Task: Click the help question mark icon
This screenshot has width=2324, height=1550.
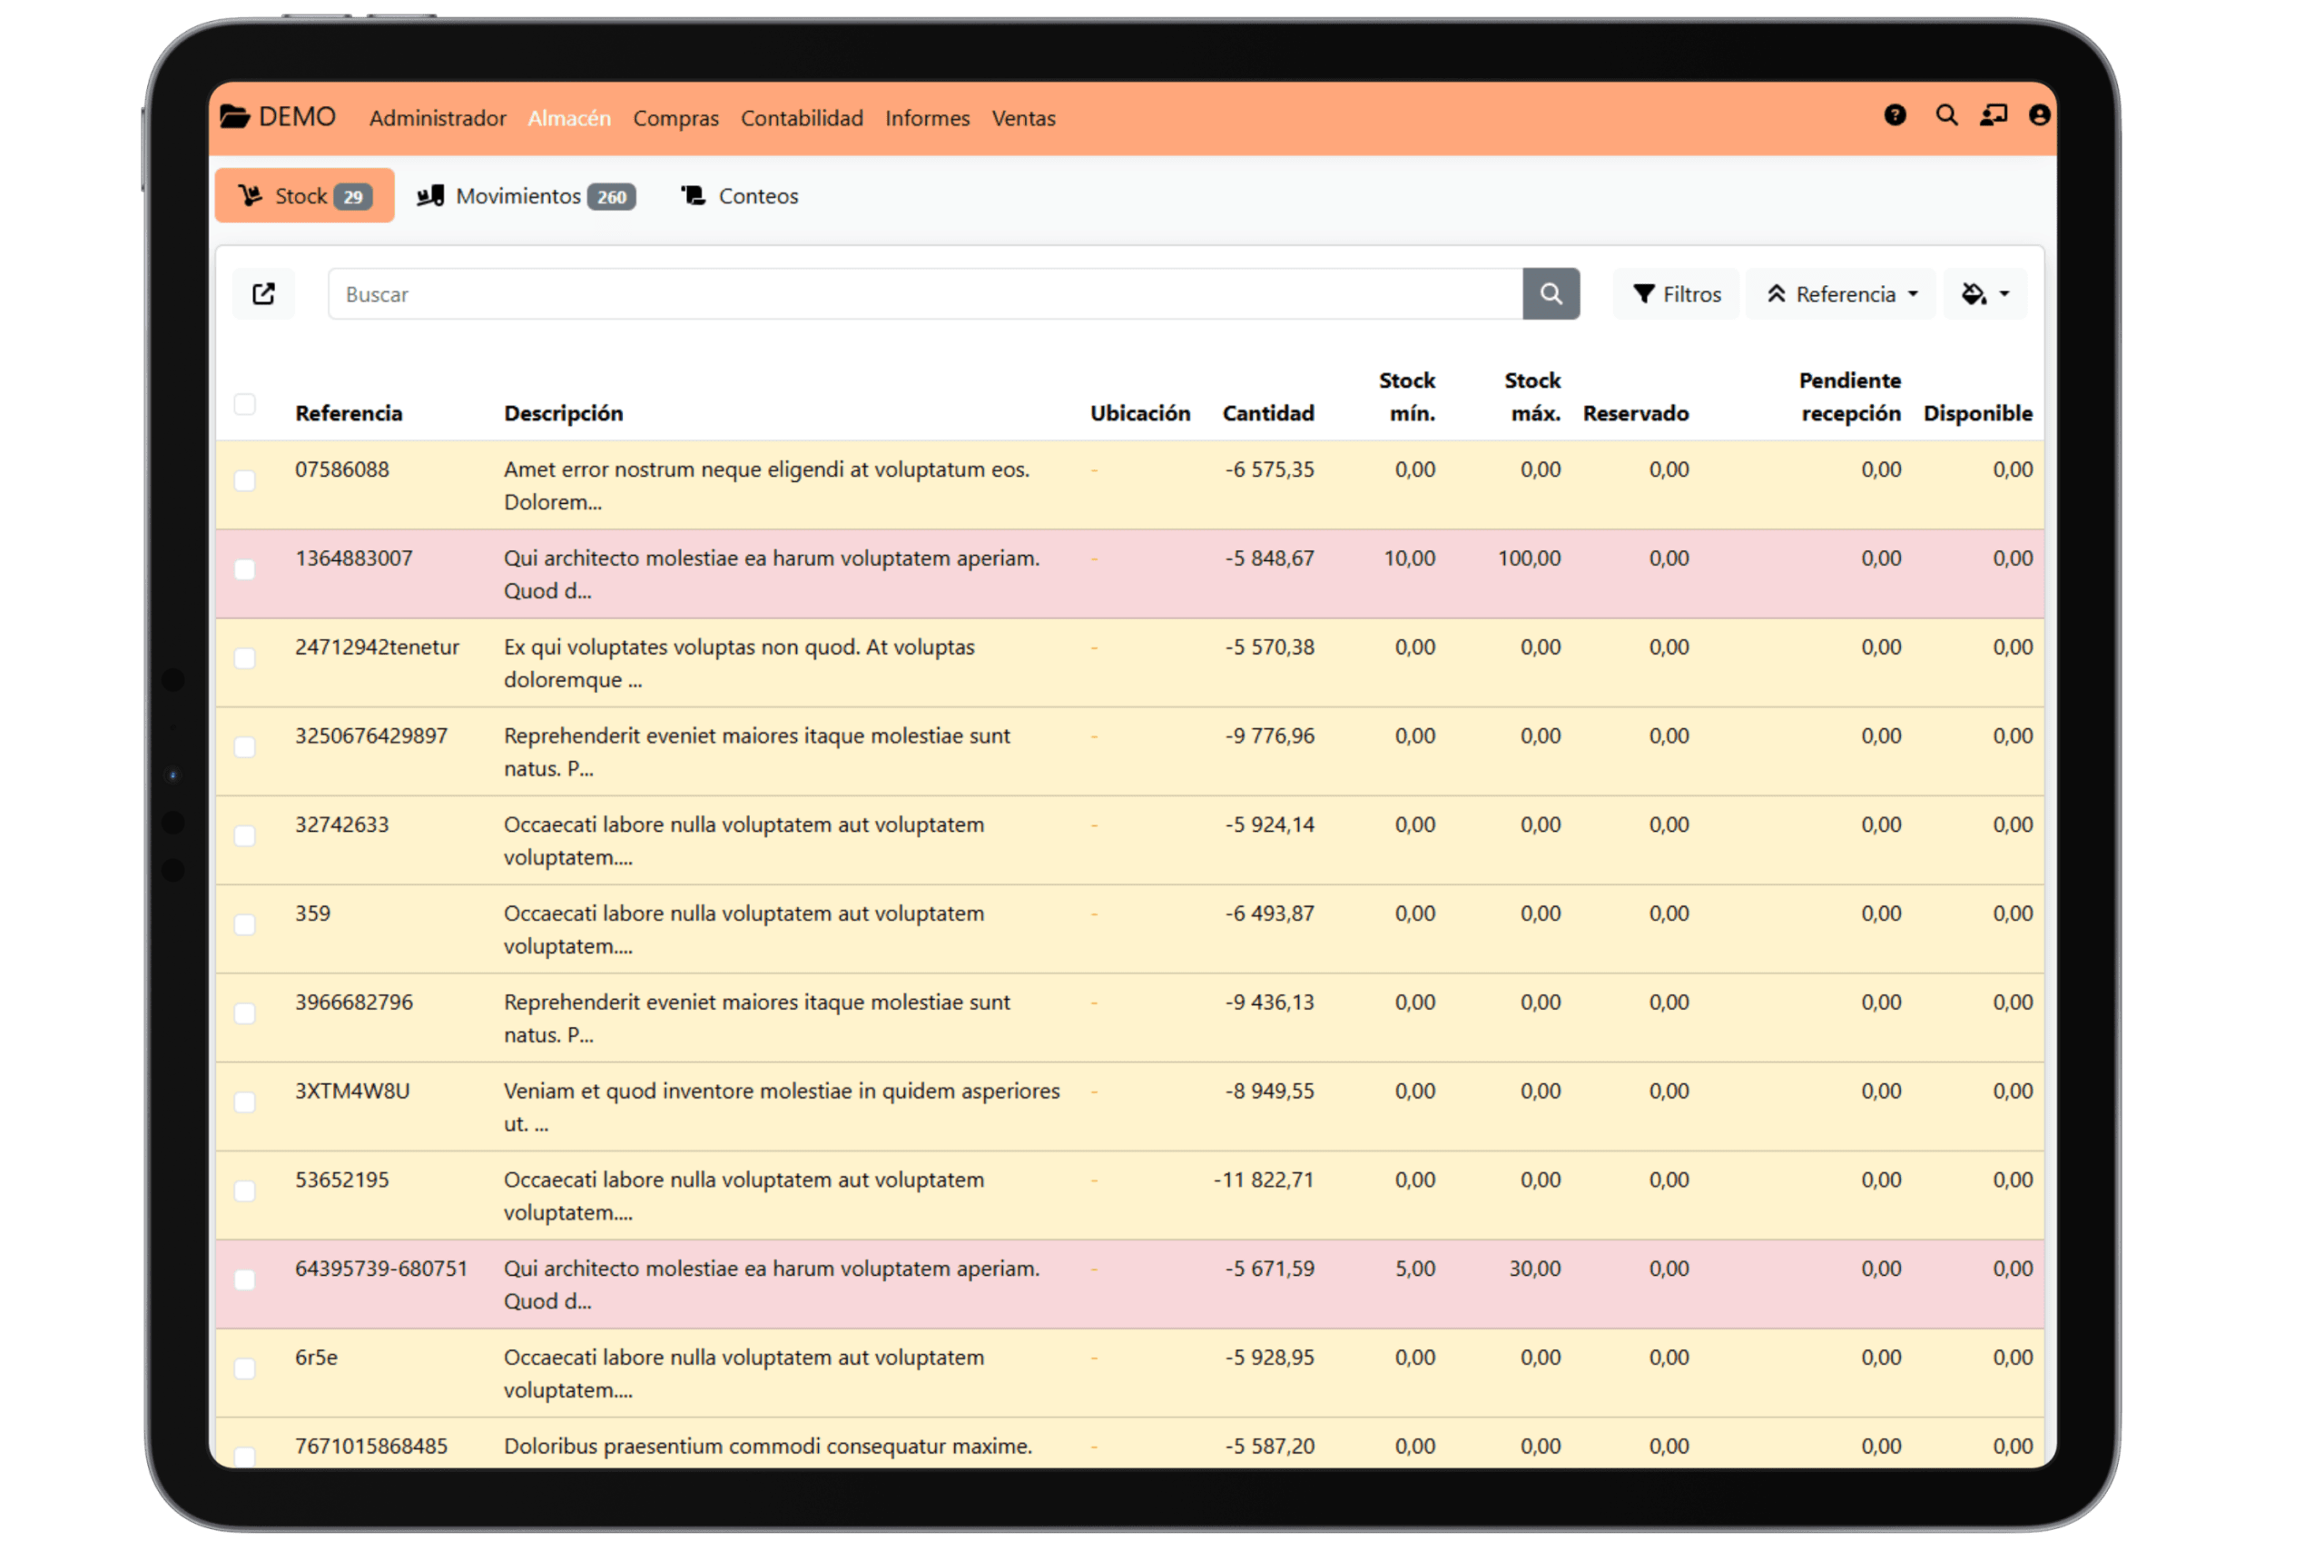Action: tap(1895, 115)
